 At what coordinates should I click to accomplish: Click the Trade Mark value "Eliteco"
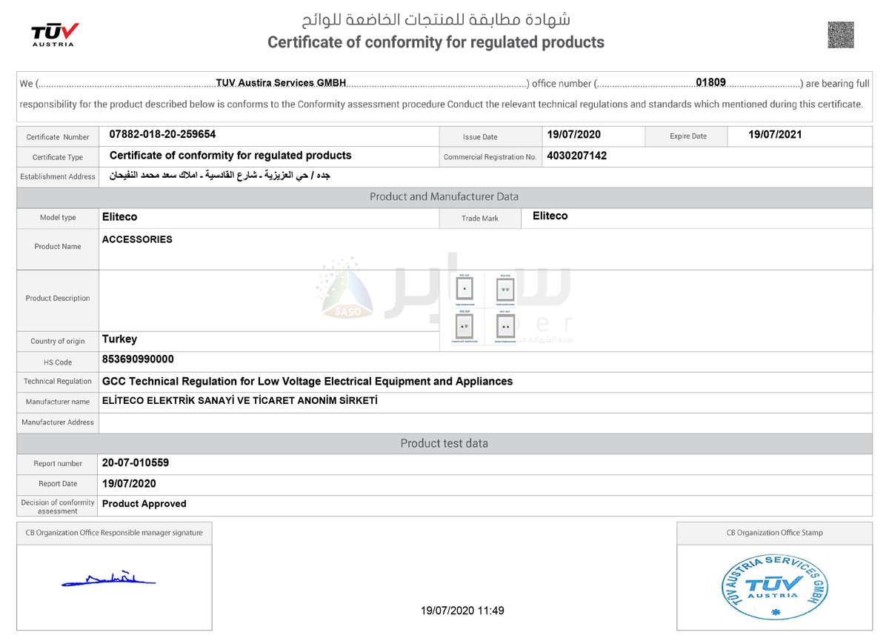[x=550, y=216]
